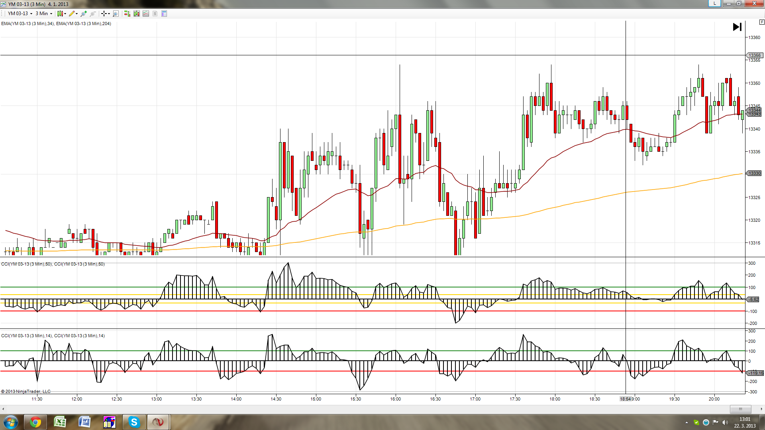Open the Data Series candlestick icon
This screenshot has height=430, width=765.
click(x=137, y=14)
